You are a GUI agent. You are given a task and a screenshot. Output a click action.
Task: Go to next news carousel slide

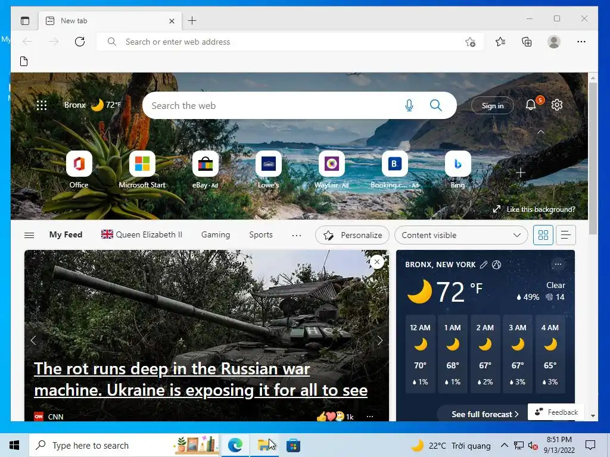coord(379,340)
